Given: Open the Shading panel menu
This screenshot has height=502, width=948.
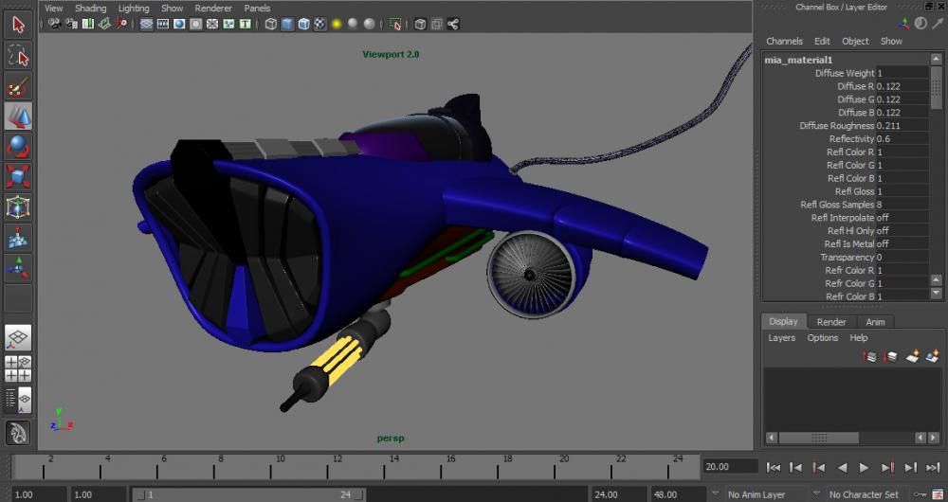Looking at the screenshot, I should pyautogui.click(x=91, y=8).
